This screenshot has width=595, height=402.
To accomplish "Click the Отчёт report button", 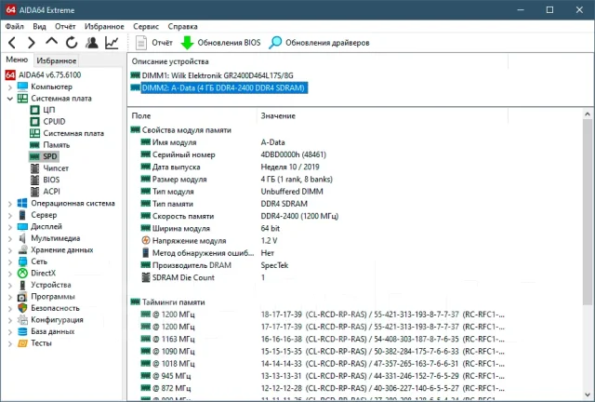I will tap(153, 43).
